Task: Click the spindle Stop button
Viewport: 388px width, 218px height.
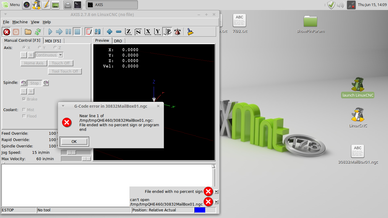Action: (35, 83)
